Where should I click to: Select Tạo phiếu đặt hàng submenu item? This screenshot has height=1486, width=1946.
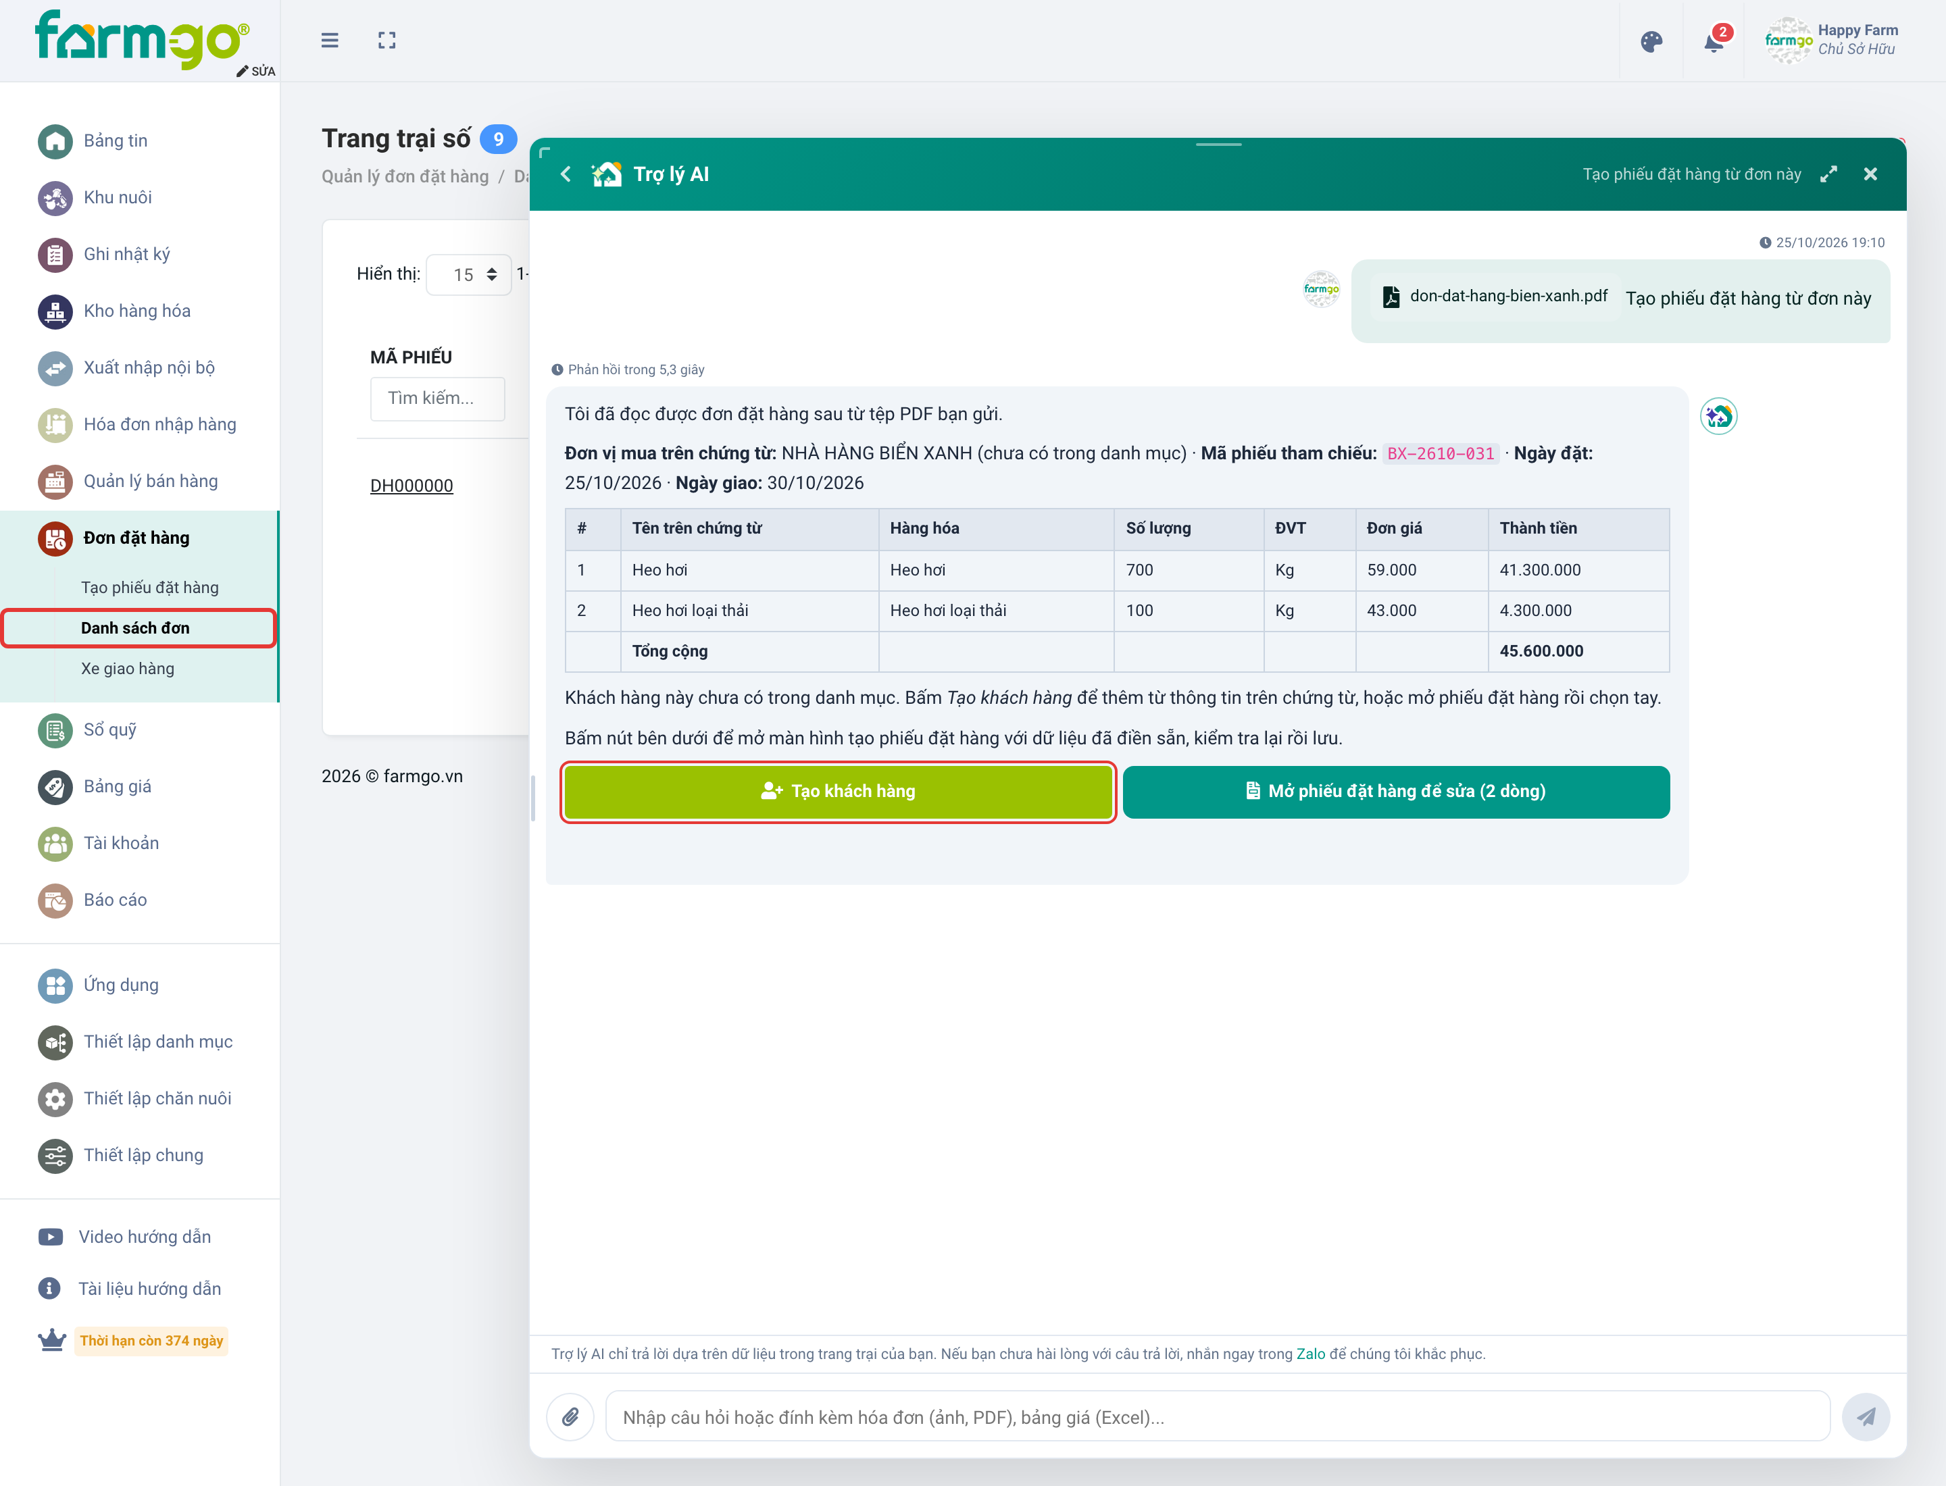pyautogui.click(x=149, y=588)
